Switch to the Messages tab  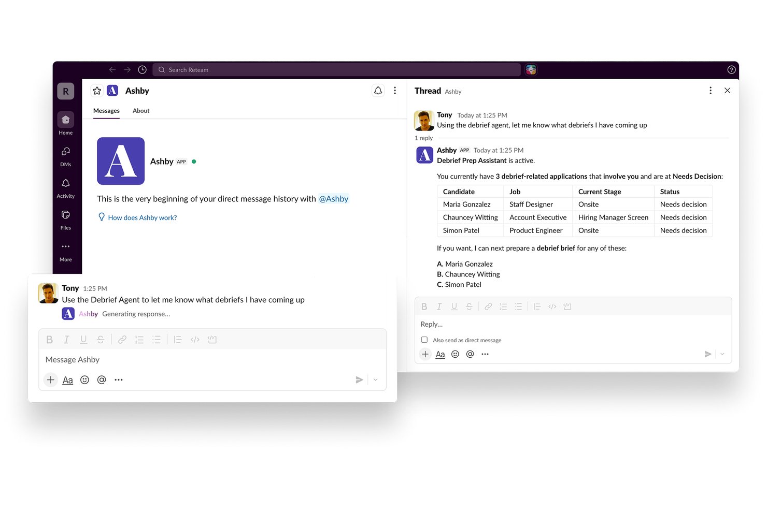[x=106, y=111]
